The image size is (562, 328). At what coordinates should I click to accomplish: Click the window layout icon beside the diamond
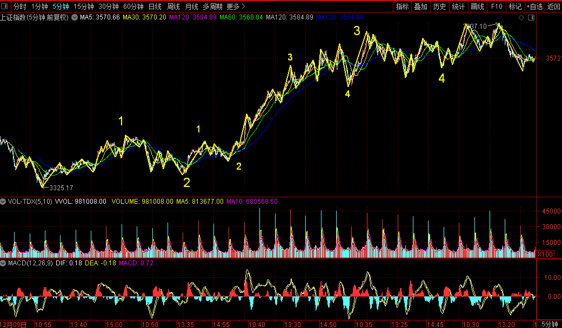click(531, 17)
